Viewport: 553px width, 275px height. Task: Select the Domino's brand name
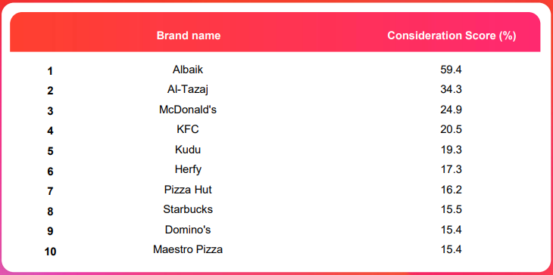pyautogui.click(x=188, y=230)
